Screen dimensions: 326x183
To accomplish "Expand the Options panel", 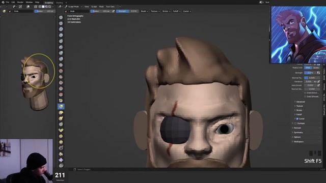I will (297, 137).
